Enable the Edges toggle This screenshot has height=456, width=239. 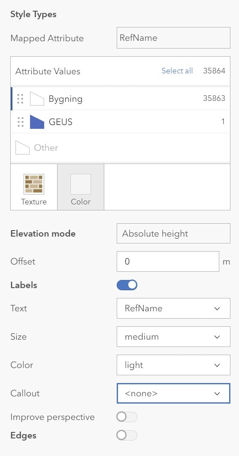coord(127,435)
